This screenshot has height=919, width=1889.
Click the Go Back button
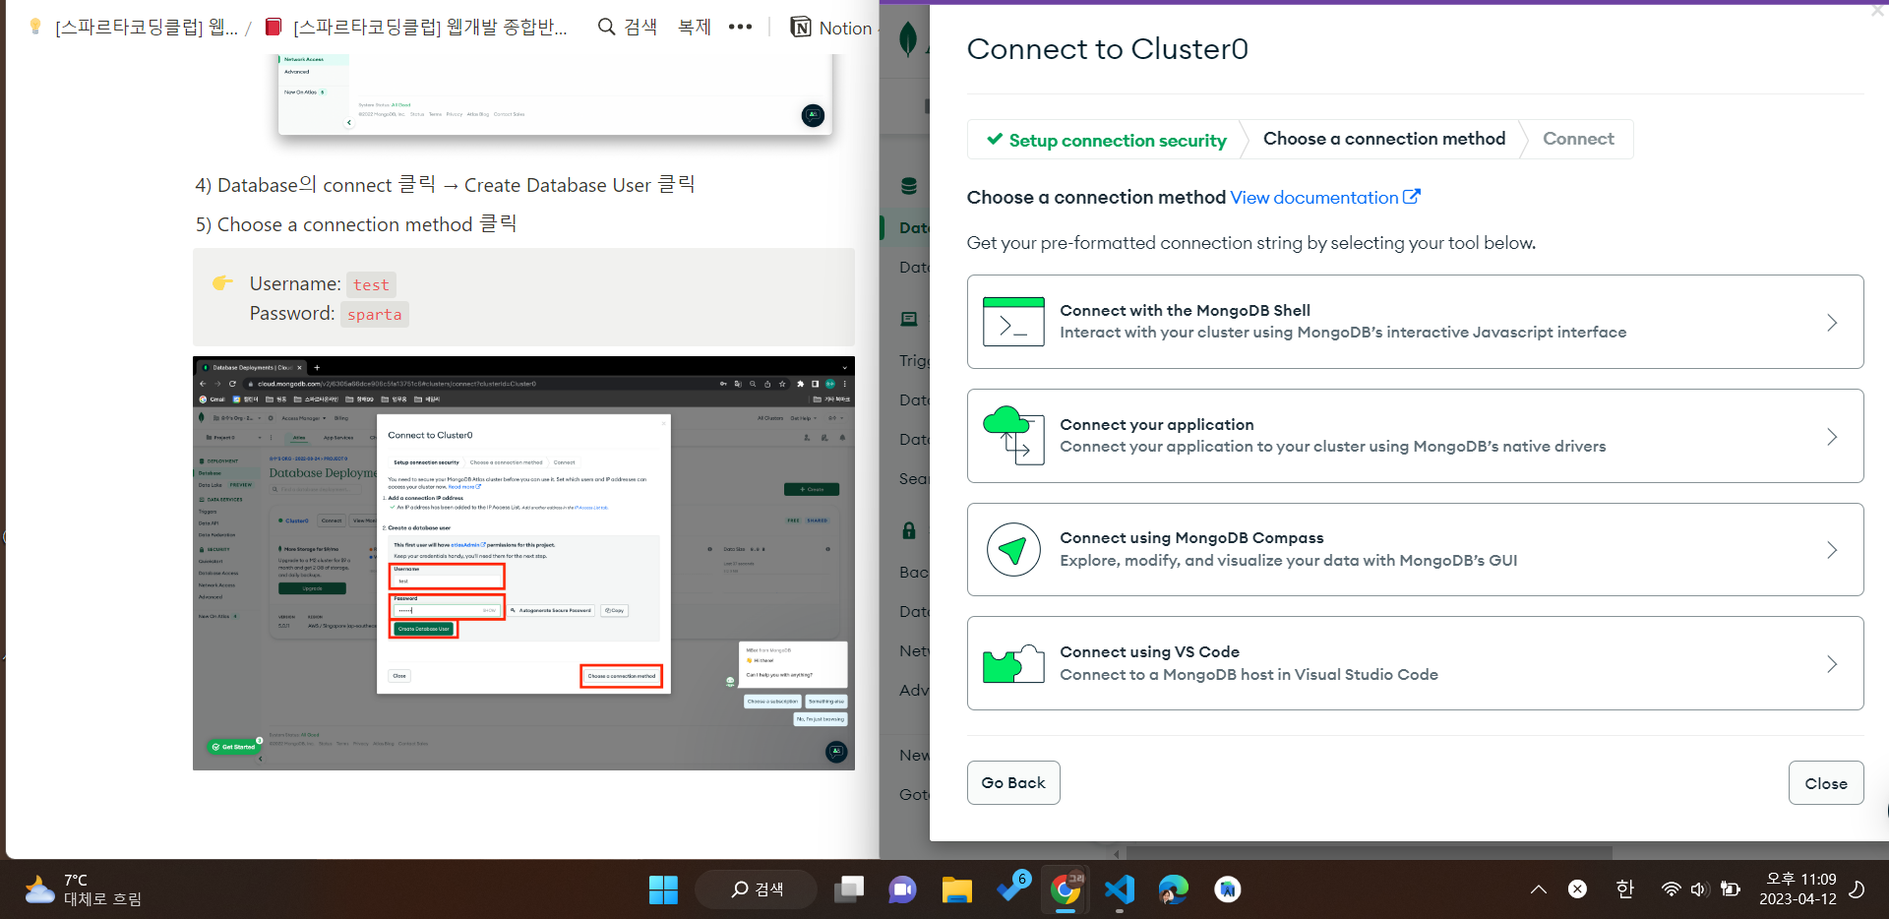1013,783
